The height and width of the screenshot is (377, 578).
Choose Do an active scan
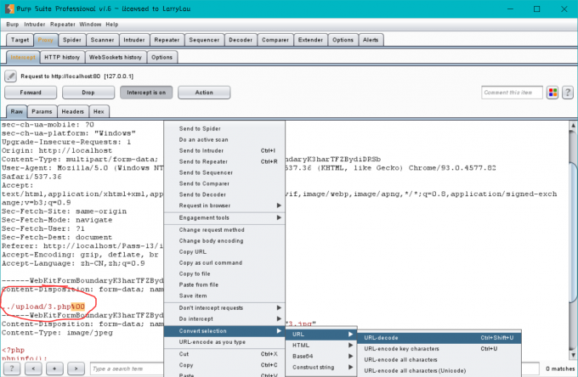[224, 139]
